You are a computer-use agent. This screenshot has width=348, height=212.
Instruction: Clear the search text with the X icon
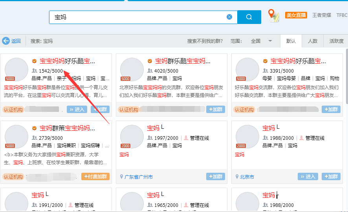pos(229,17)
